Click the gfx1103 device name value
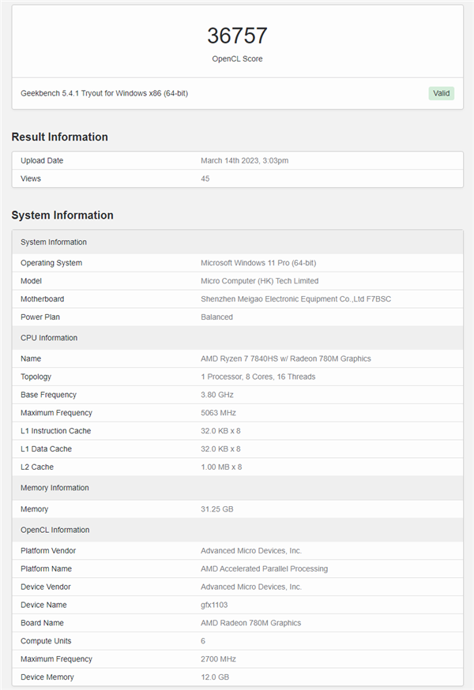This screenshot has height=690, width=474. 213,605
